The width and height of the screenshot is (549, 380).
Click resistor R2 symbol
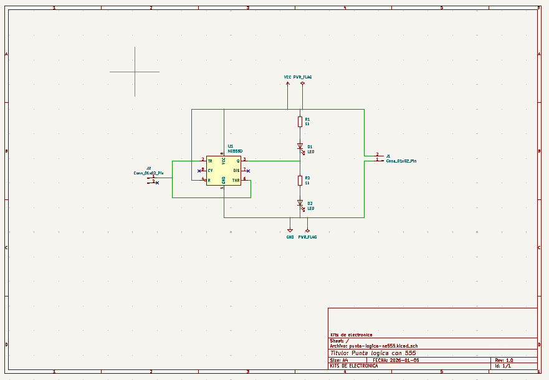300,180
